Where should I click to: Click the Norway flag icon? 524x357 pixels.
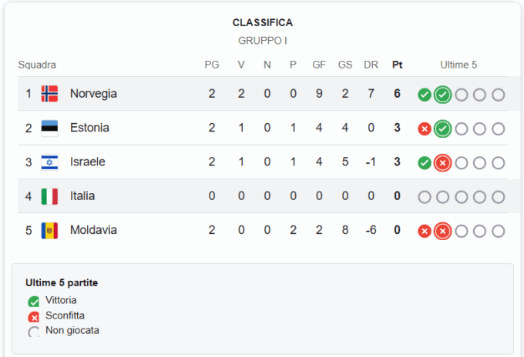pyautogui.click(x=49, y=94)
